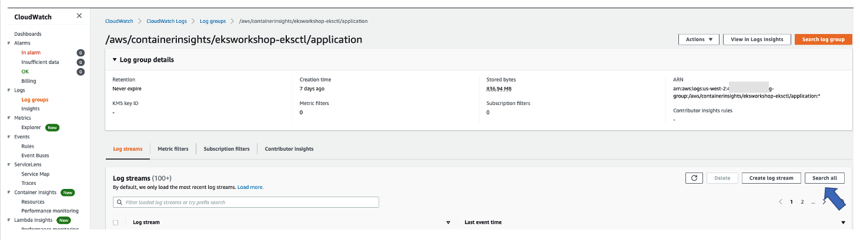Collapse the Alarms tree section
The height and width of the screenshot is (240, 860).
click(x=9, y=43)
